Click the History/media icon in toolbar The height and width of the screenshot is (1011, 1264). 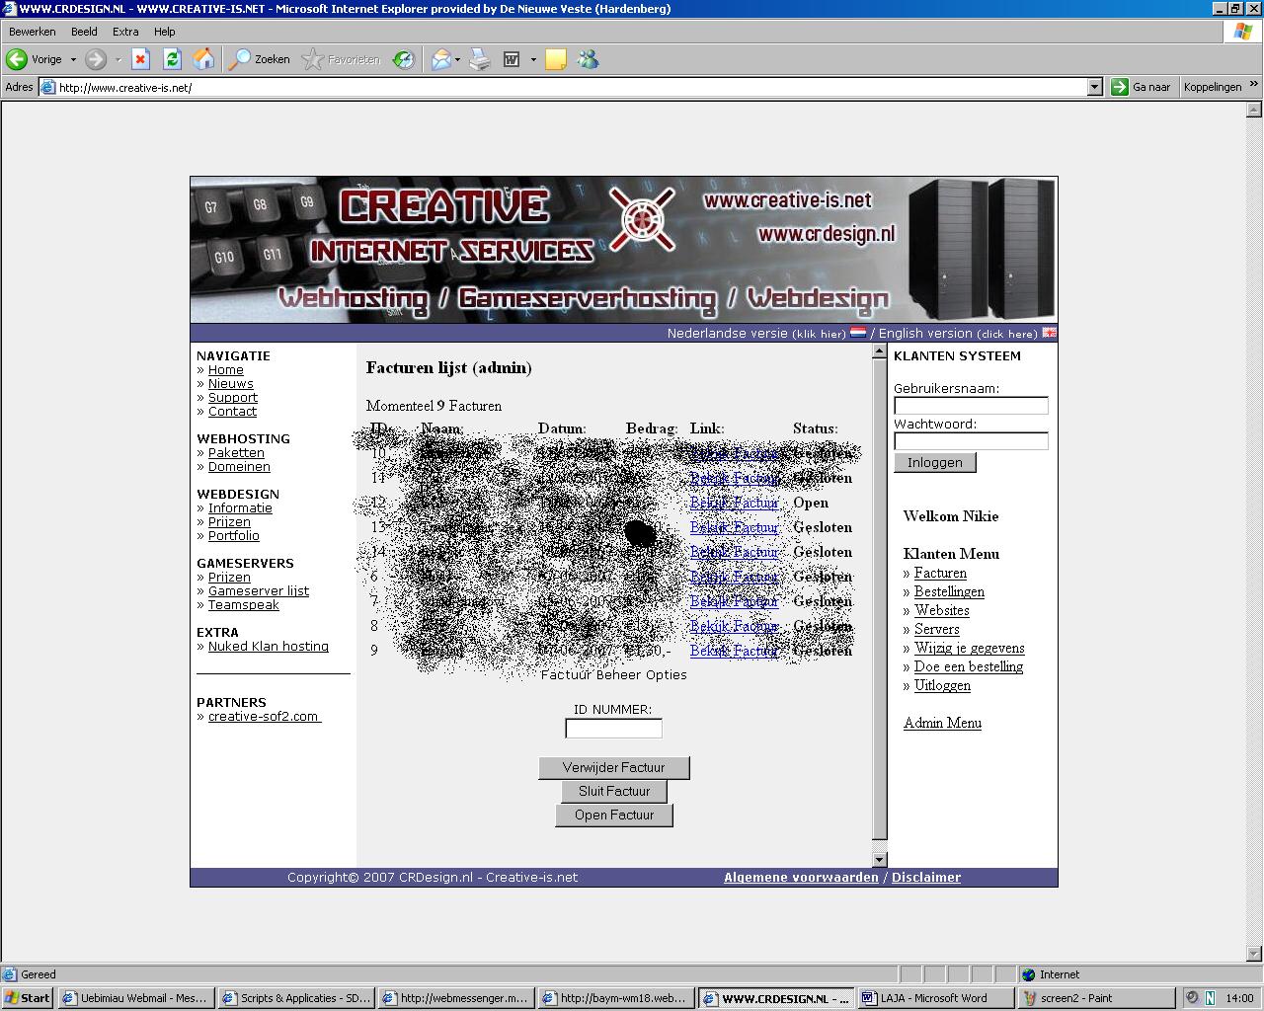403,59
